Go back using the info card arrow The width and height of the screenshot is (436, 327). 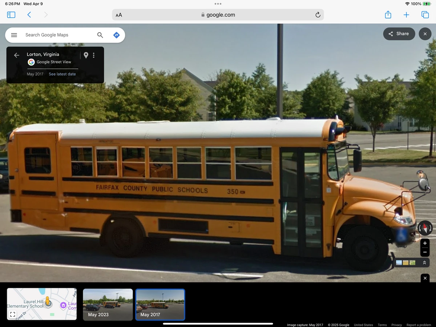(x=16, y=55)
